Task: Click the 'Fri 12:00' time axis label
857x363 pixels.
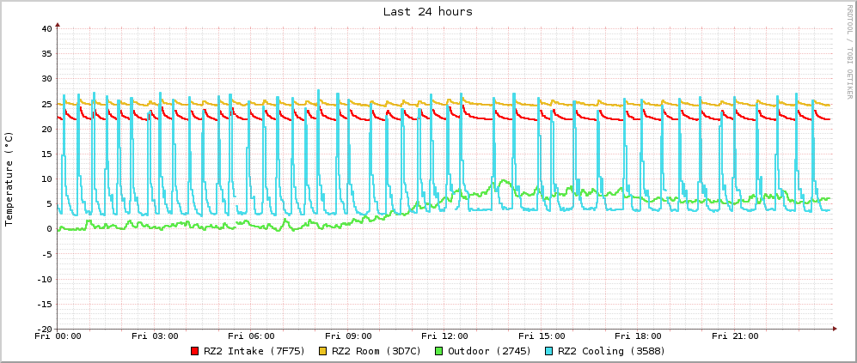Action: 444,336
